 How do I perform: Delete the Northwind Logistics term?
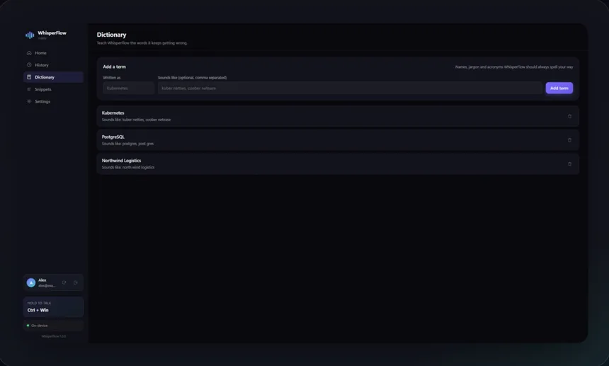tap(569, 164)
